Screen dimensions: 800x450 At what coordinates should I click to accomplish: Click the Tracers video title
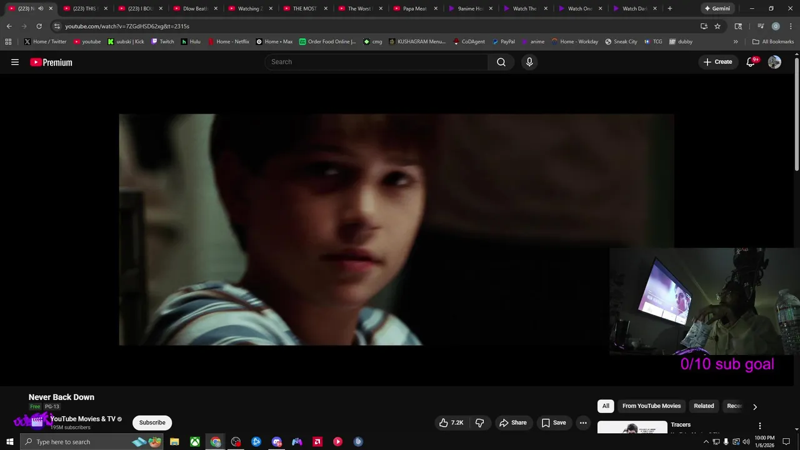coord(681,424)
